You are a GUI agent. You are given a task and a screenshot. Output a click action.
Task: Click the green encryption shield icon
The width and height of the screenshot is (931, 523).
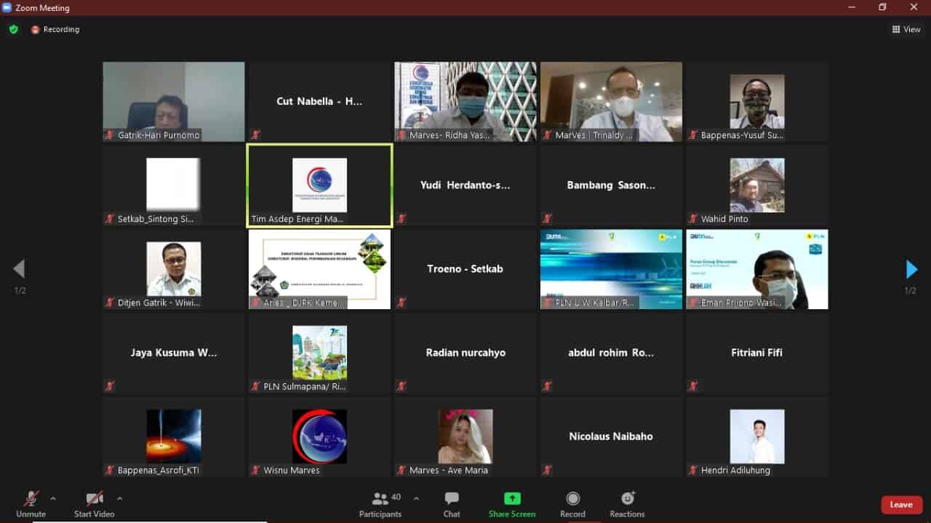(13, 29)
